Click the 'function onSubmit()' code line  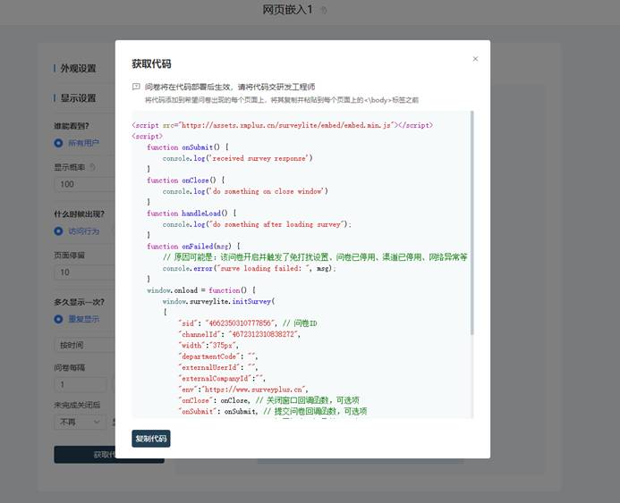pos(188,147)
